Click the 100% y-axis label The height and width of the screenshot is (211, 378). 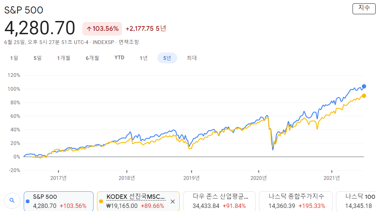pyautogui.click(x=14, y=89)
